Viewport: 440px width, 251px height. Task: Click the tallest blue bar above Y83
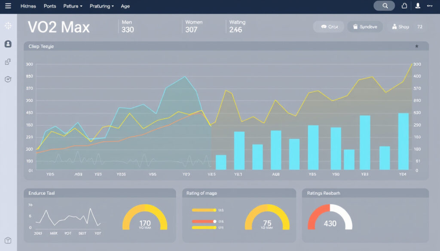[x=365, y=142]
